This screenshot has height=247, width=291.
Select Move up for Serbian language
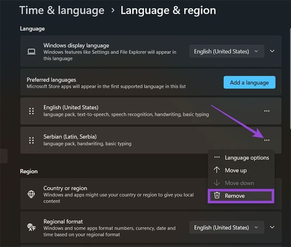tap(235, 170)
